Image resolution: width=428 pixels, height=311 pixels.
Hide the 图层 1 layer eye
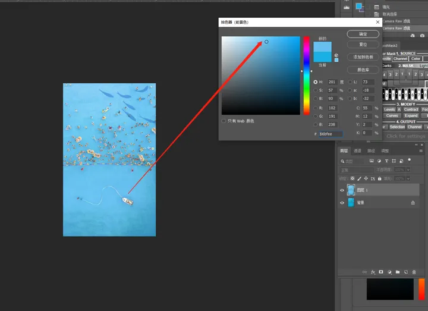click(x=342, y=190)
